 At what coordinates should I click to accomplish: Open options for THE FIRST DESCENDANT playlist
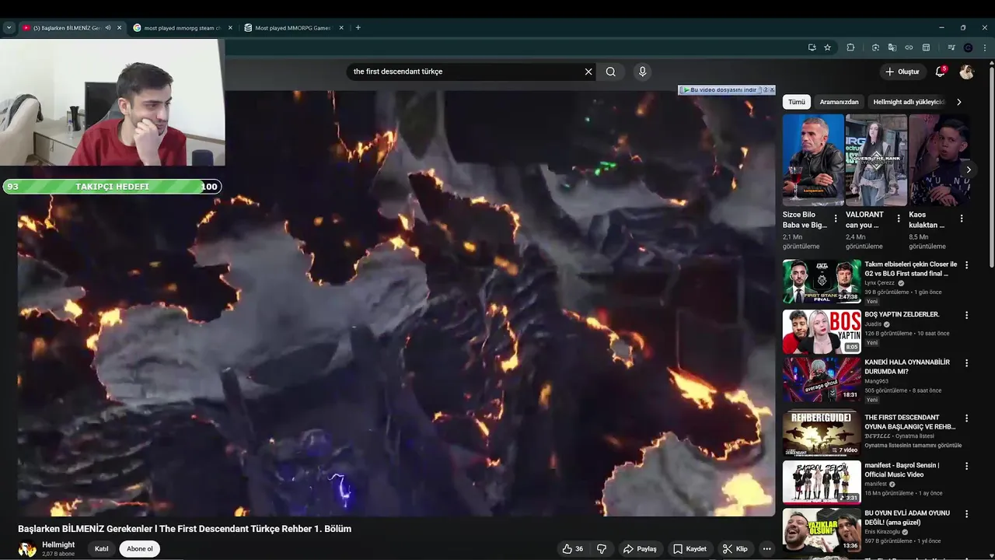[x=967, y=418]
